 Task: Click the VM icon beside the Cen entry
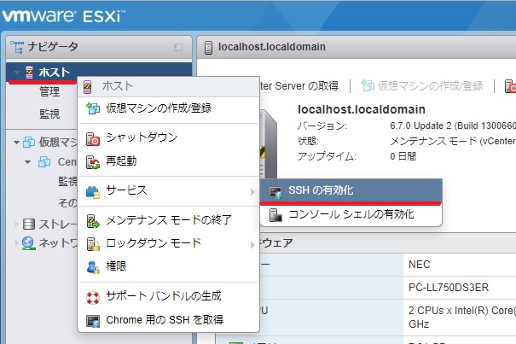tap(44, 162)
